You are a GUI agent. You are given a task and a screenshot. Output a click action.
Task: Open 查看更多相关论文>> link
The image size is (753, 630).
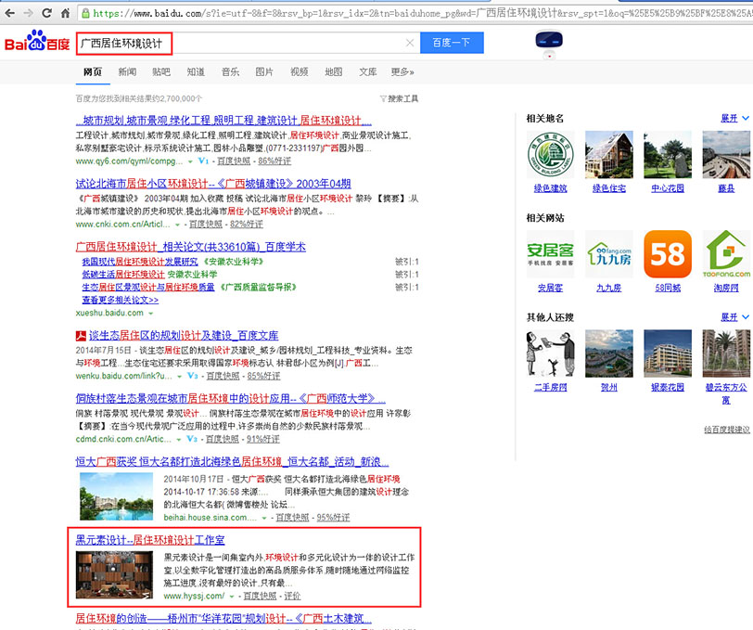(120, 300)
